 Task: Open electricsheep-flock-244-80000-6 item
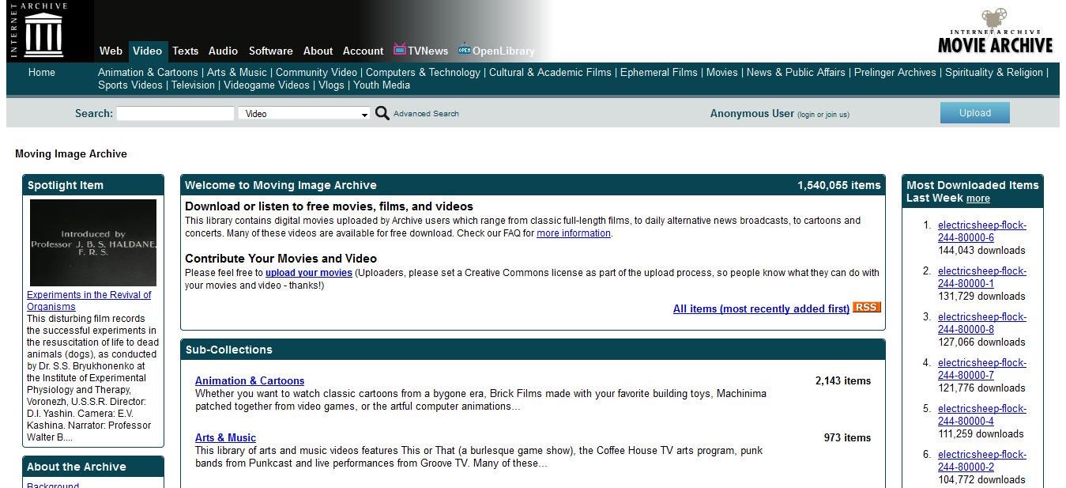coord(982,231)
